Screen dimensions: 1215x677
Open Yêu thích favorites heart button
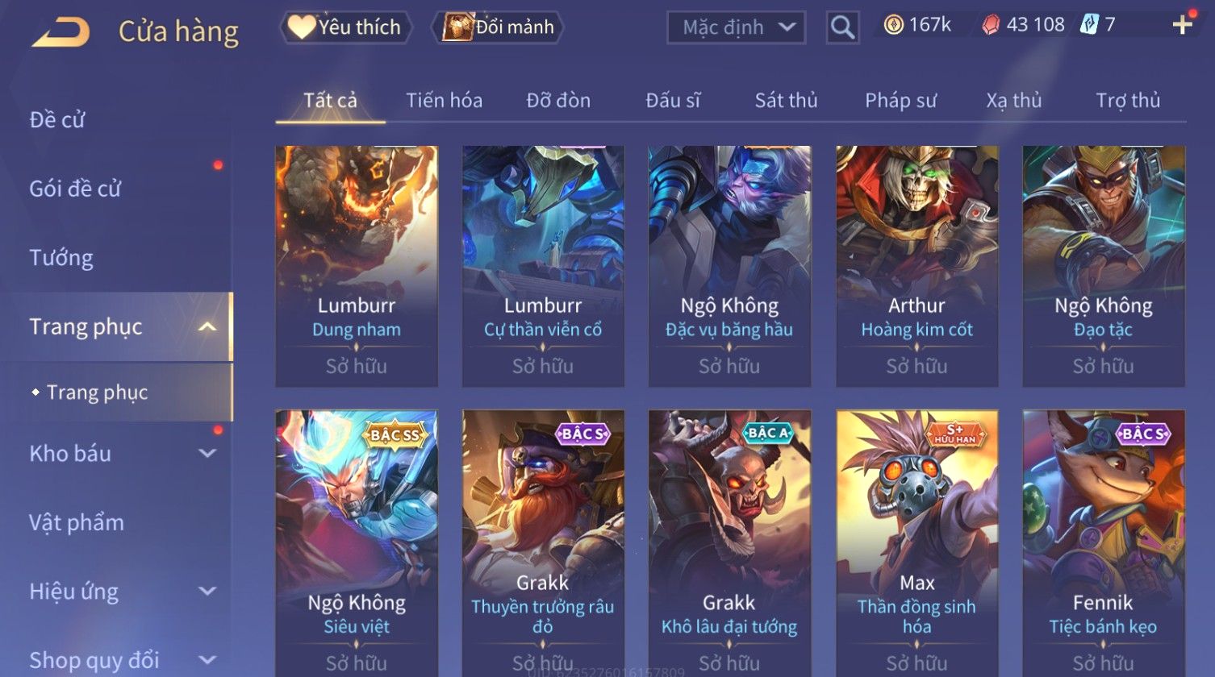(x=346, y=27)
